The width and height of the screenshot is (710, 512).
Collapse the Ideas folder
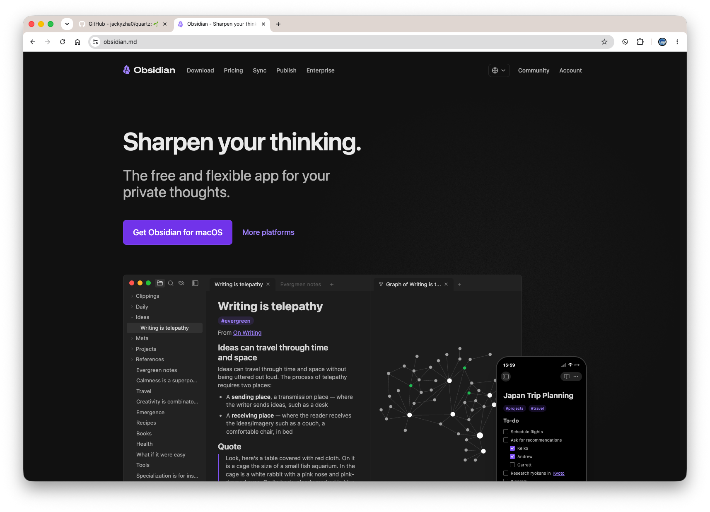pos(132,317)
